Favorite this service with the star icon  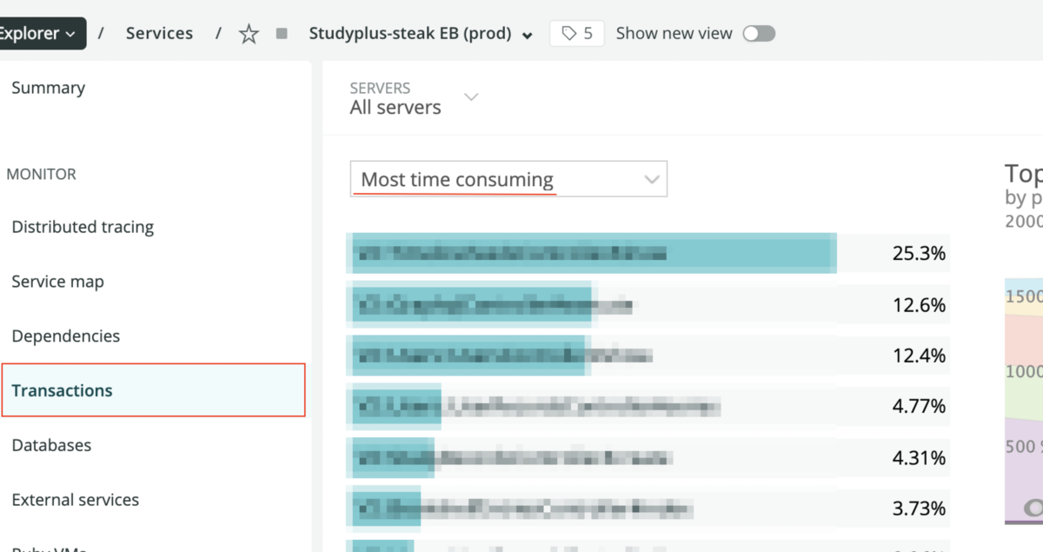point(249,34)
